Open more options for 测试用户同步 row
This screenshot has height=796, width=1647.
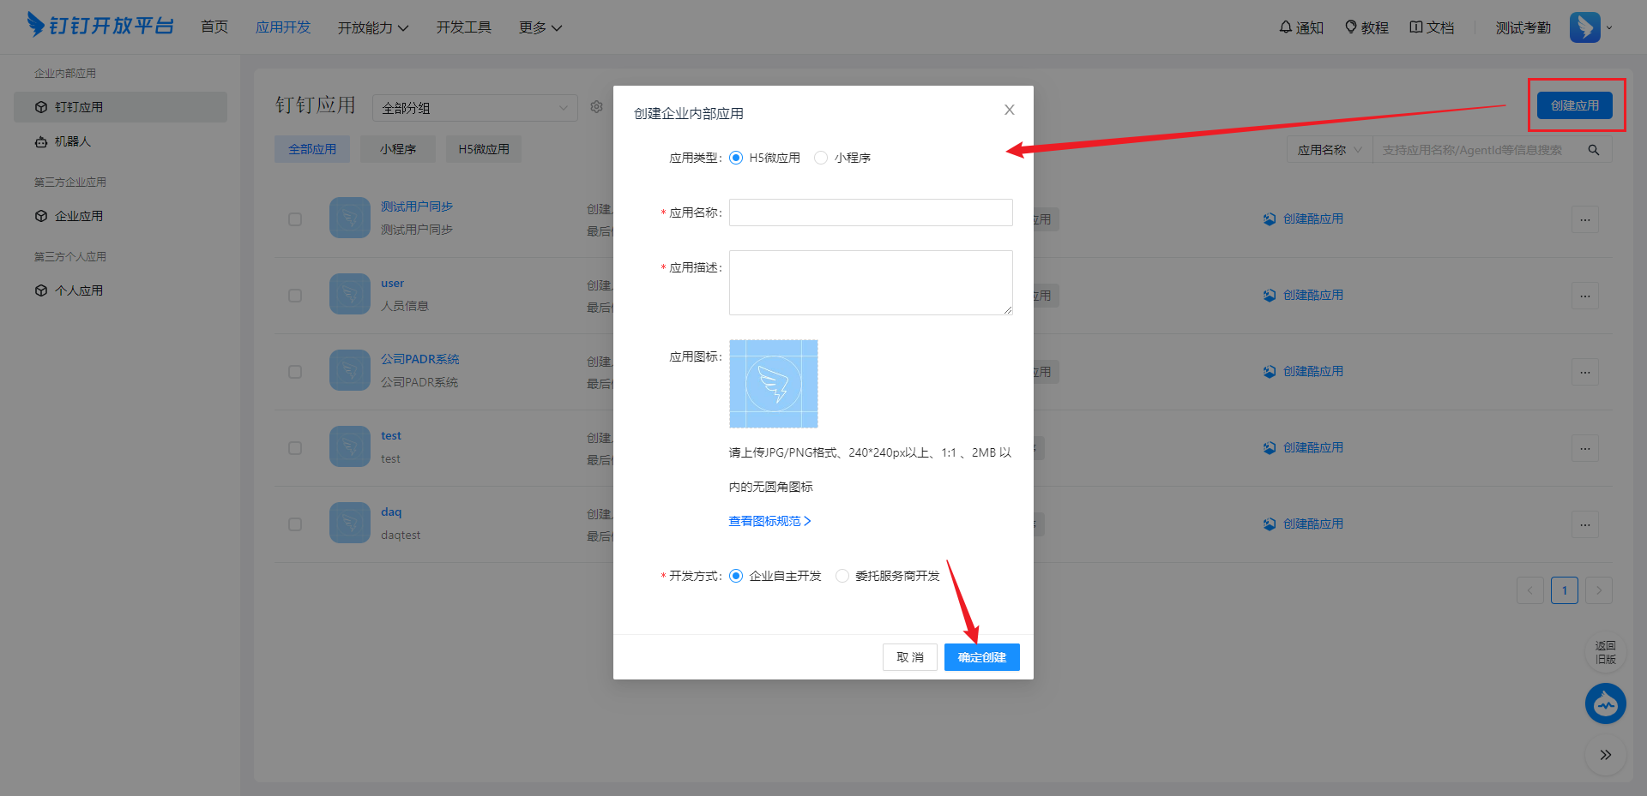click(x=1585, y=219)
